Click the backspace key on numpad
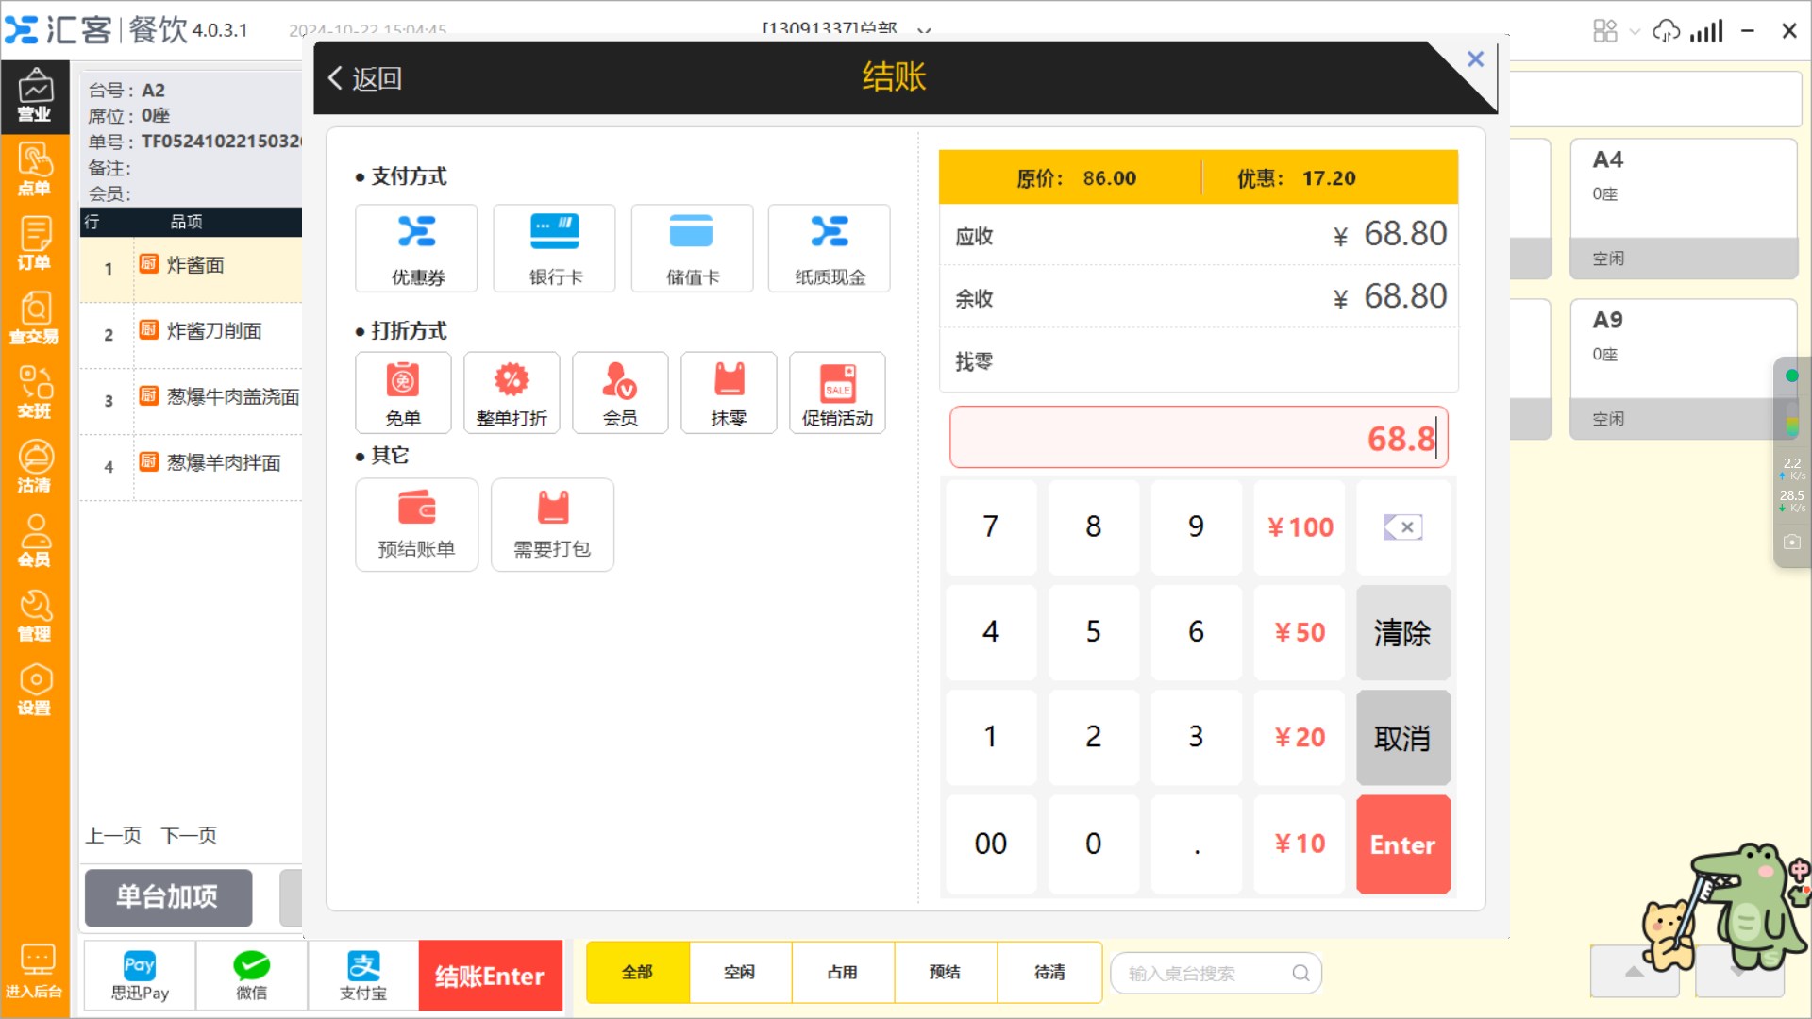1812x1019 pixels. coord(1402,526)
